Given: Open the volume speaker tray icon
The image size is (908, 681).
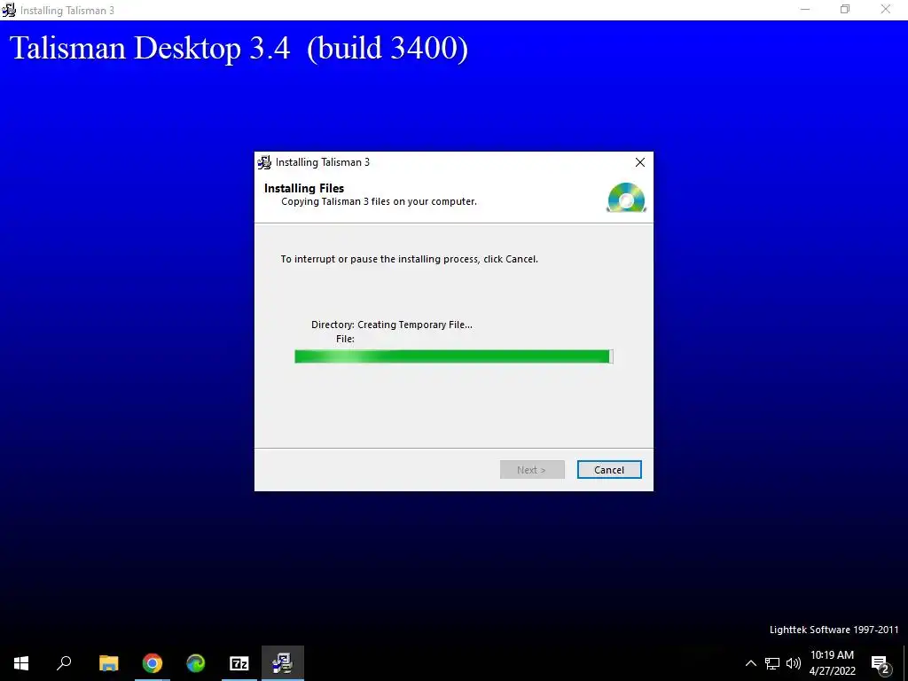Looking at the screenshot, I should click(794, 663).
